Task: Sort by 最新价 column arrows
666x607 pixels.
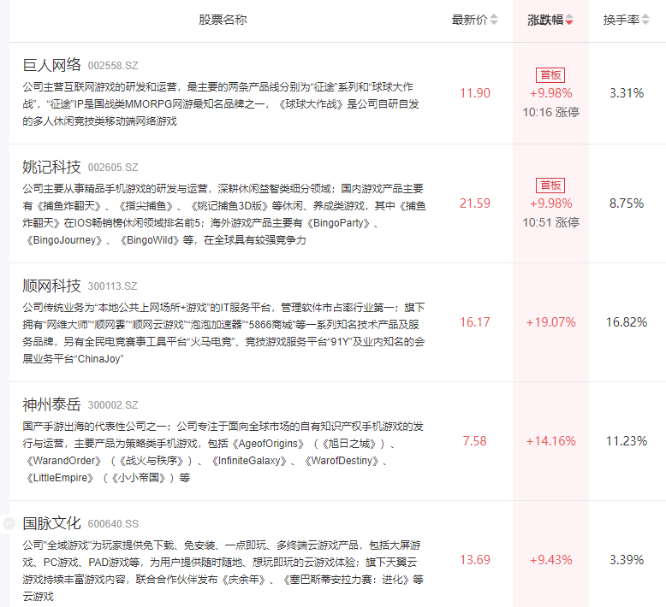Action: [x=494, y=20]
